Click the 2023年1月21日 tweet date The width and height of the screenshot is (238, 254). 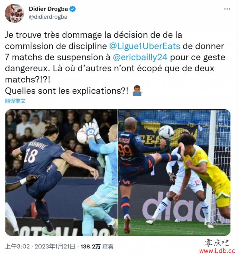click(55, 247)
